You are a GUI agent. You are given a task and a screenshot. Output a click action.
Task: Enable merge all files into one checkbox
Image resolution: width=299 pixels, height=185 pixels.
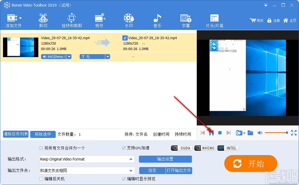coord(41,148)
